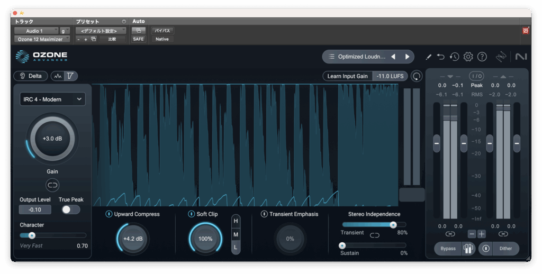542x274 pixels.
Task: Click the help question mark icon
Action: (x=482, y=57)
